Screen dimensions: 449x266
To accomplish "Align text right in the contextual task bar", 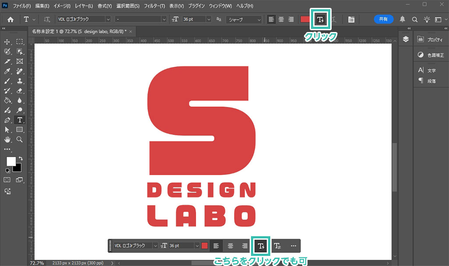I will pyautogui.click(x=244, y=246).
